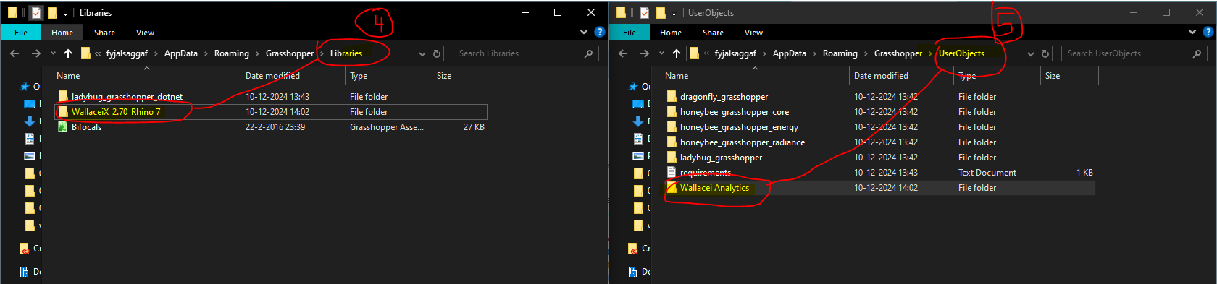Open Quick Access Toolbar dropdown in Libraries title bar

pos(65,13)
